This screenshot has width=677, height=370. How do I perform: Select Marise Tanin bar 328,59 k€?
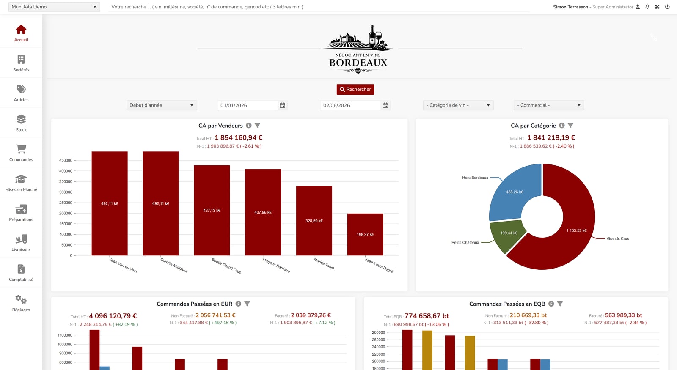pos(314,221)
